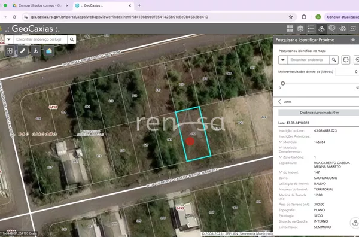359x237 pixels.
Task: Expand map search source dropdown arrow
Action: tap(8, 39)
